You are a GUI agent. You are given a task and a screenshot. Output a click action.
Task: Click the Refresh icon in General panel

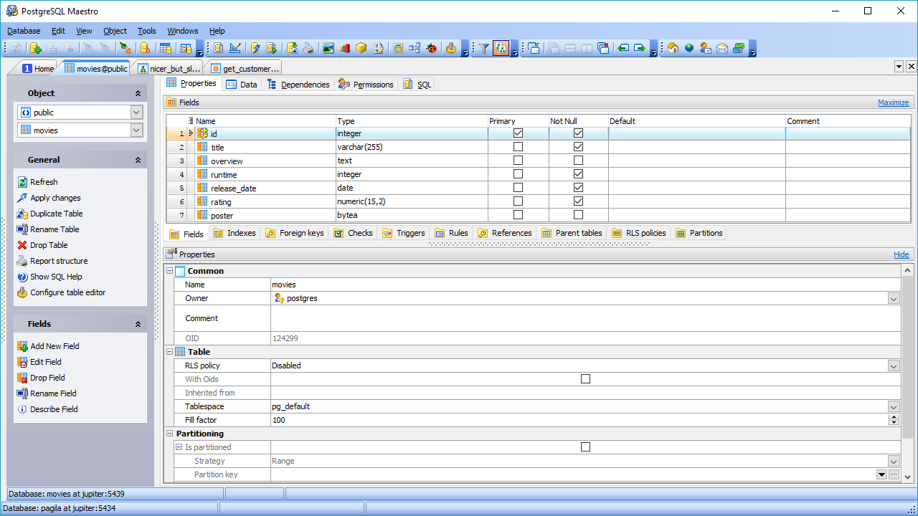click(x=22, y=182)
